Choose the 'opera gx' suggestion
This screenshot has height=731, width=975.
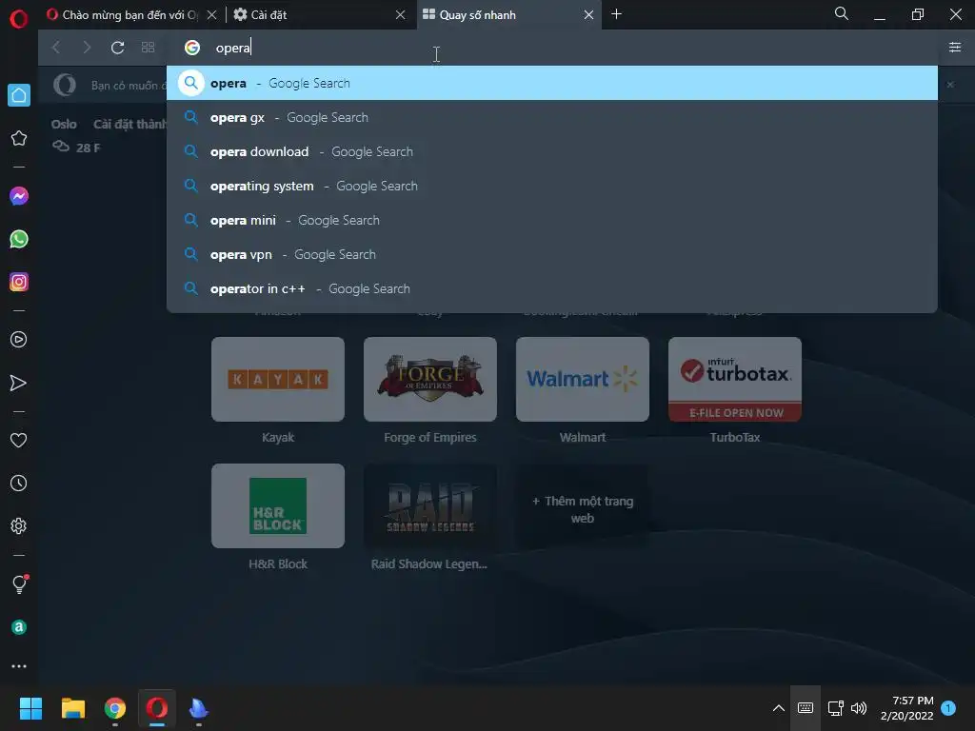coord(552,117)
